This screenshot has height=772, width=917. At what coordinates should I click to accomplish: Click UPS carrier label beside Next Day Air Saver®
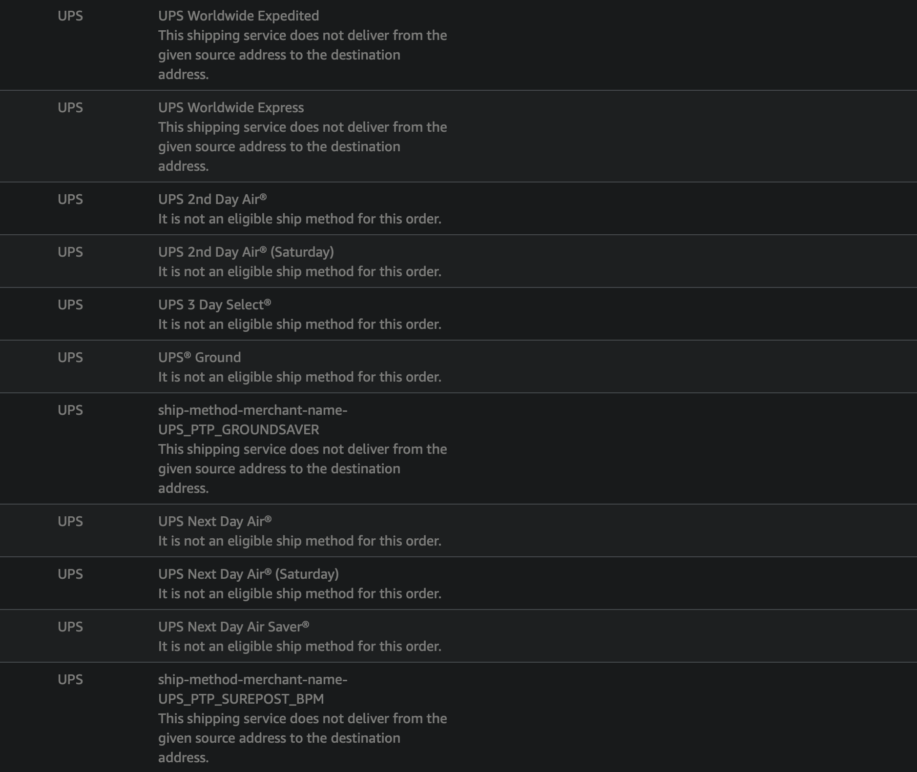(70, 627)
